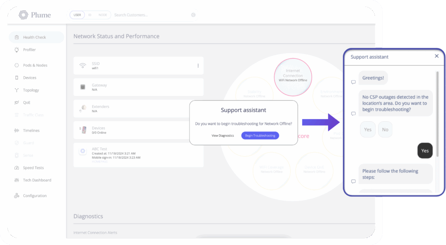
Task: Click the Profiler lightbulb icon
Action: 17,50
